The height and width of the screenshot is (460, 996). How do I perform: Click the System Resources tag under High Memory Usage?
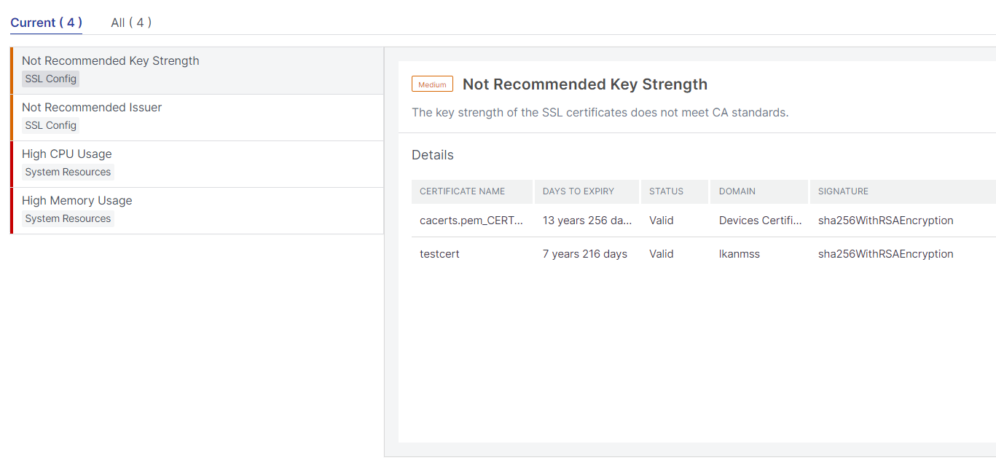pos(68,218)
